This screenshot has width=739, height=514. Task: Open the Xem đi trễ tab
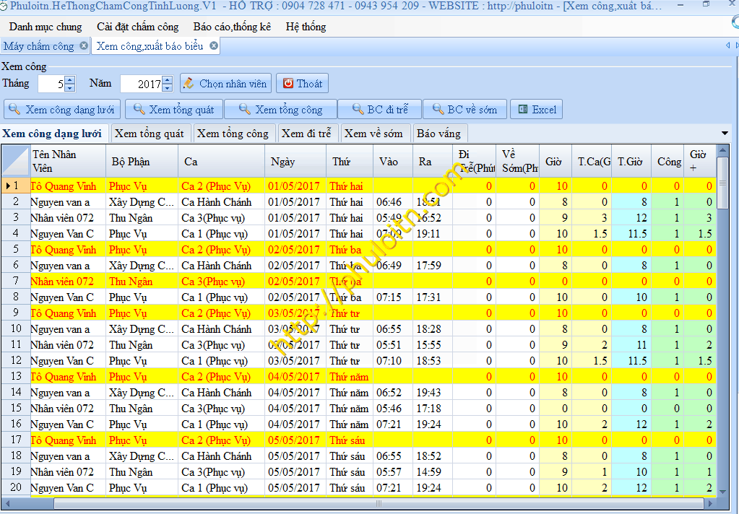307,134
